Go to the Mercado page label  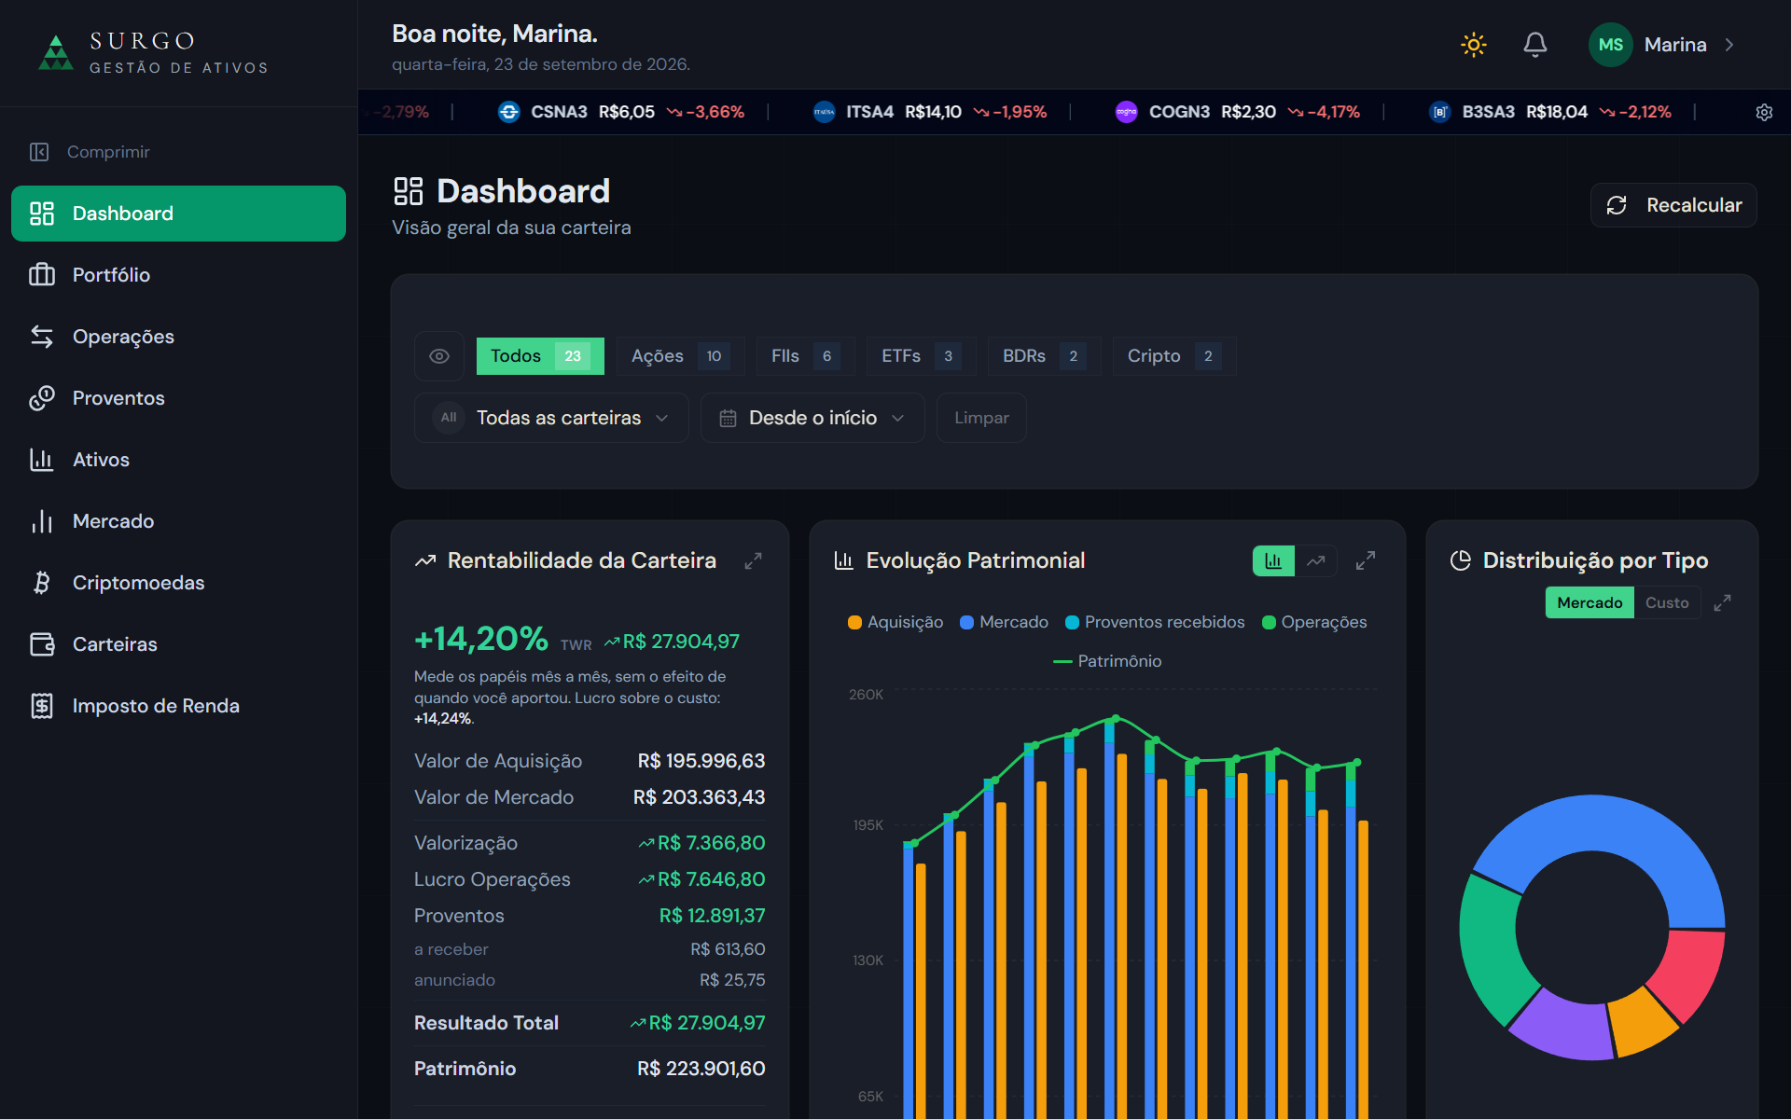[113, 521]
